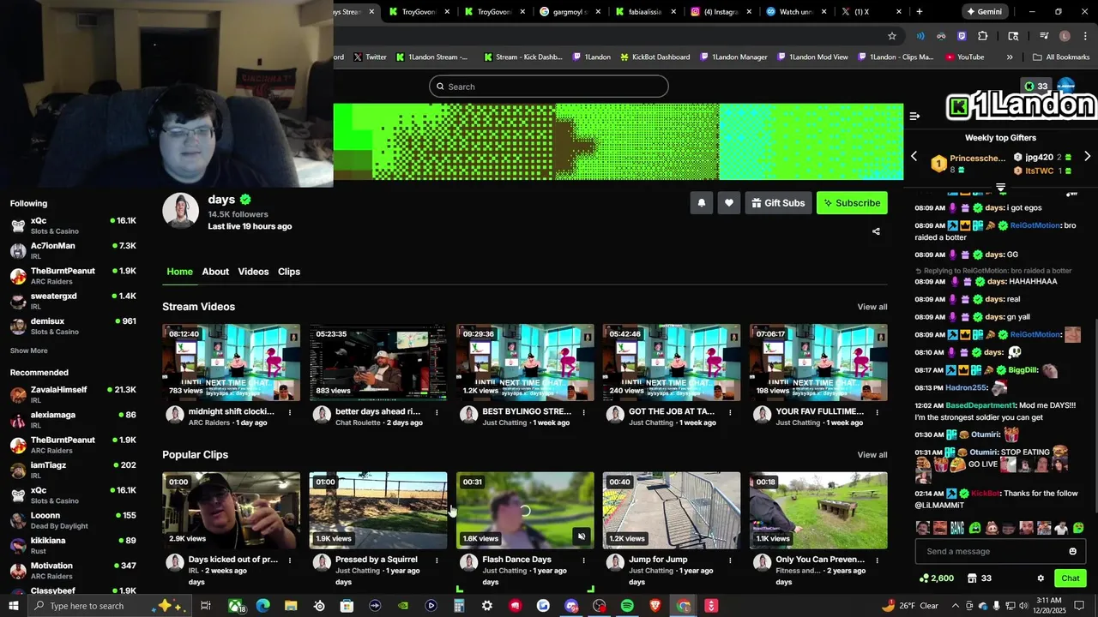
Task: Play the midnight shift stream video thumbnail
Action: click(232, 362)
